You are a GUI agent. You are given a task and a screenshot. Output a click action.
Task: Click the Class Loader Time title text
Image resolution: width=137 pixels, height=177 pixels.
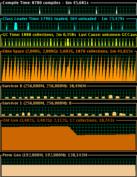tap(63, 19)
